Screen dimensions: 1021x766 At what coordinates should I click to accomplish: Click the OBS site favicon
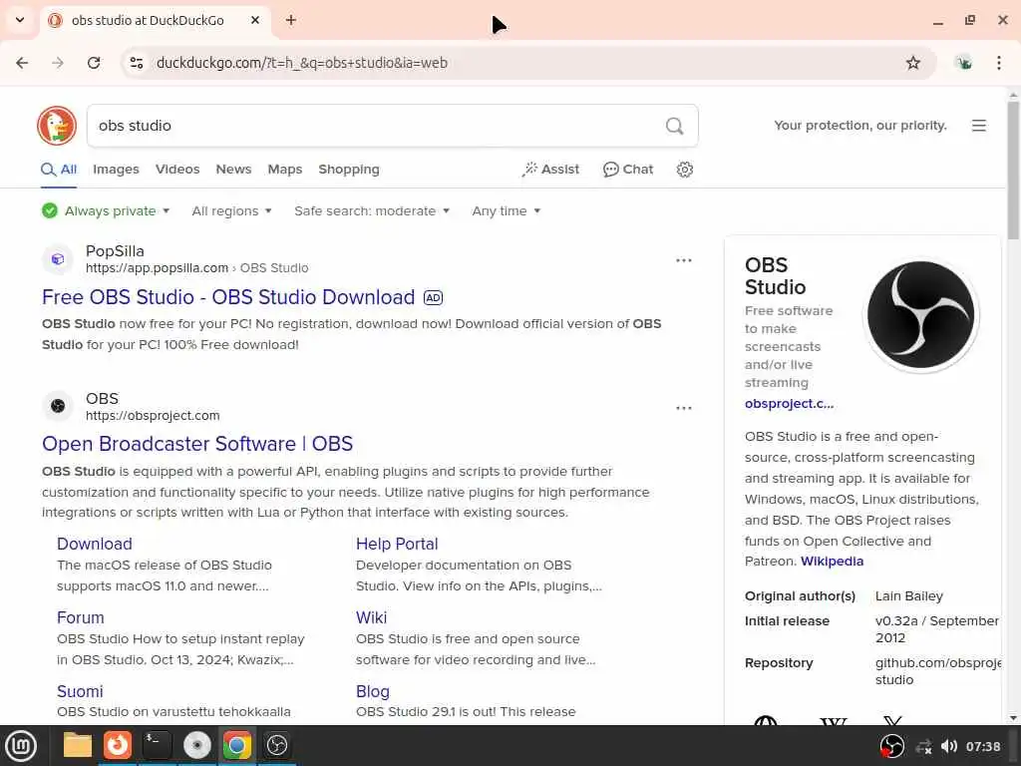(58, 407)
